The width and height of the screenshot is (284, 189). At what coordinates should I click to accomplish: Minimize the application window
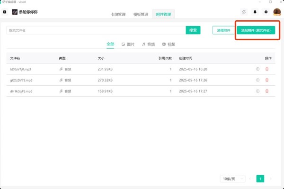point(260,2)
